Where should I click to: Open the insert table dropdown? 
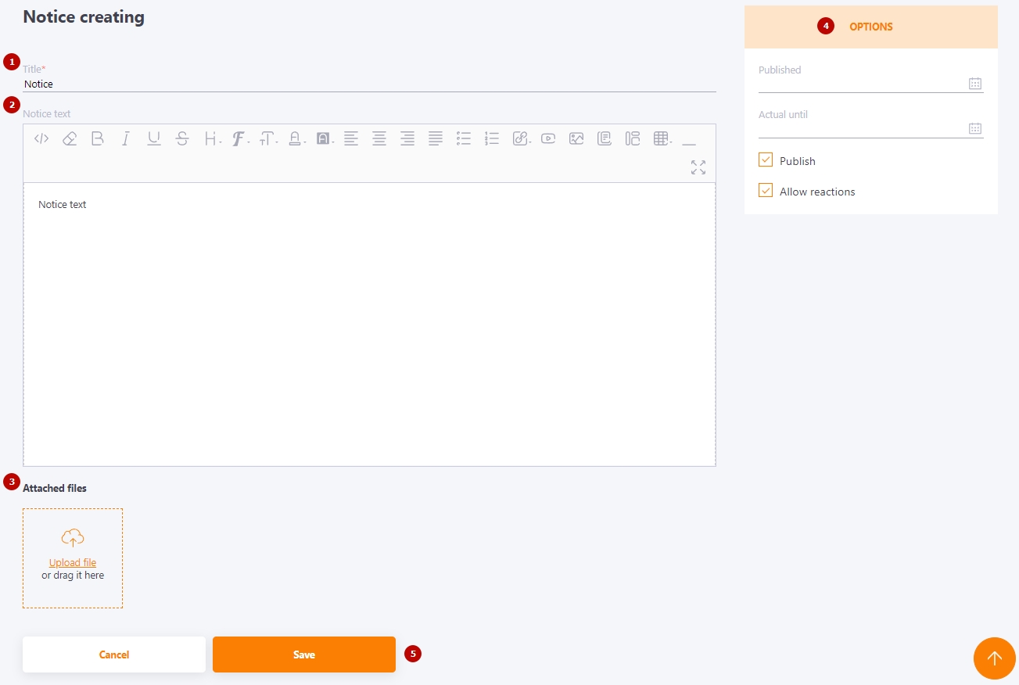(662, 138)
